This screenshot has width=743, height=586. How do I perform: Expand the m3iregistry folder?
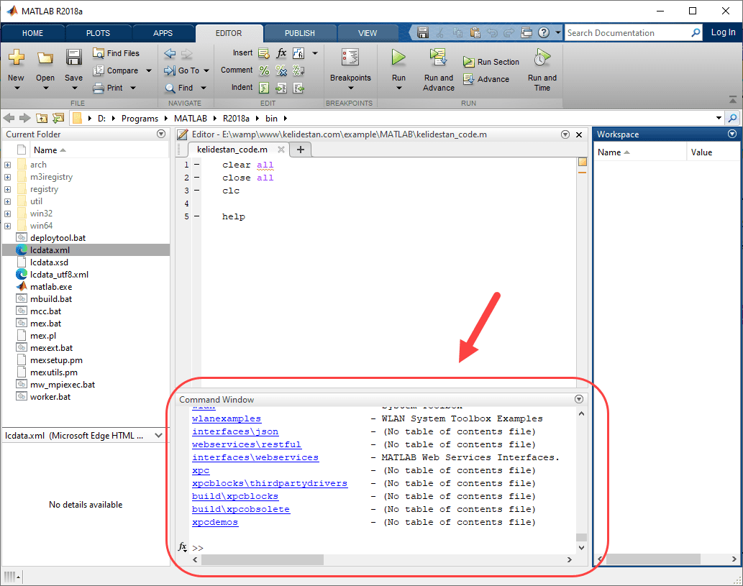[x=8, y=177]
